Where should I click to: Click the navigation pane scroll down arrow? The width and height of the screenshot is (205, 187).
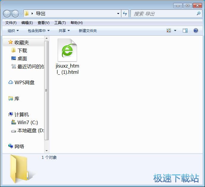coord(46,151)
